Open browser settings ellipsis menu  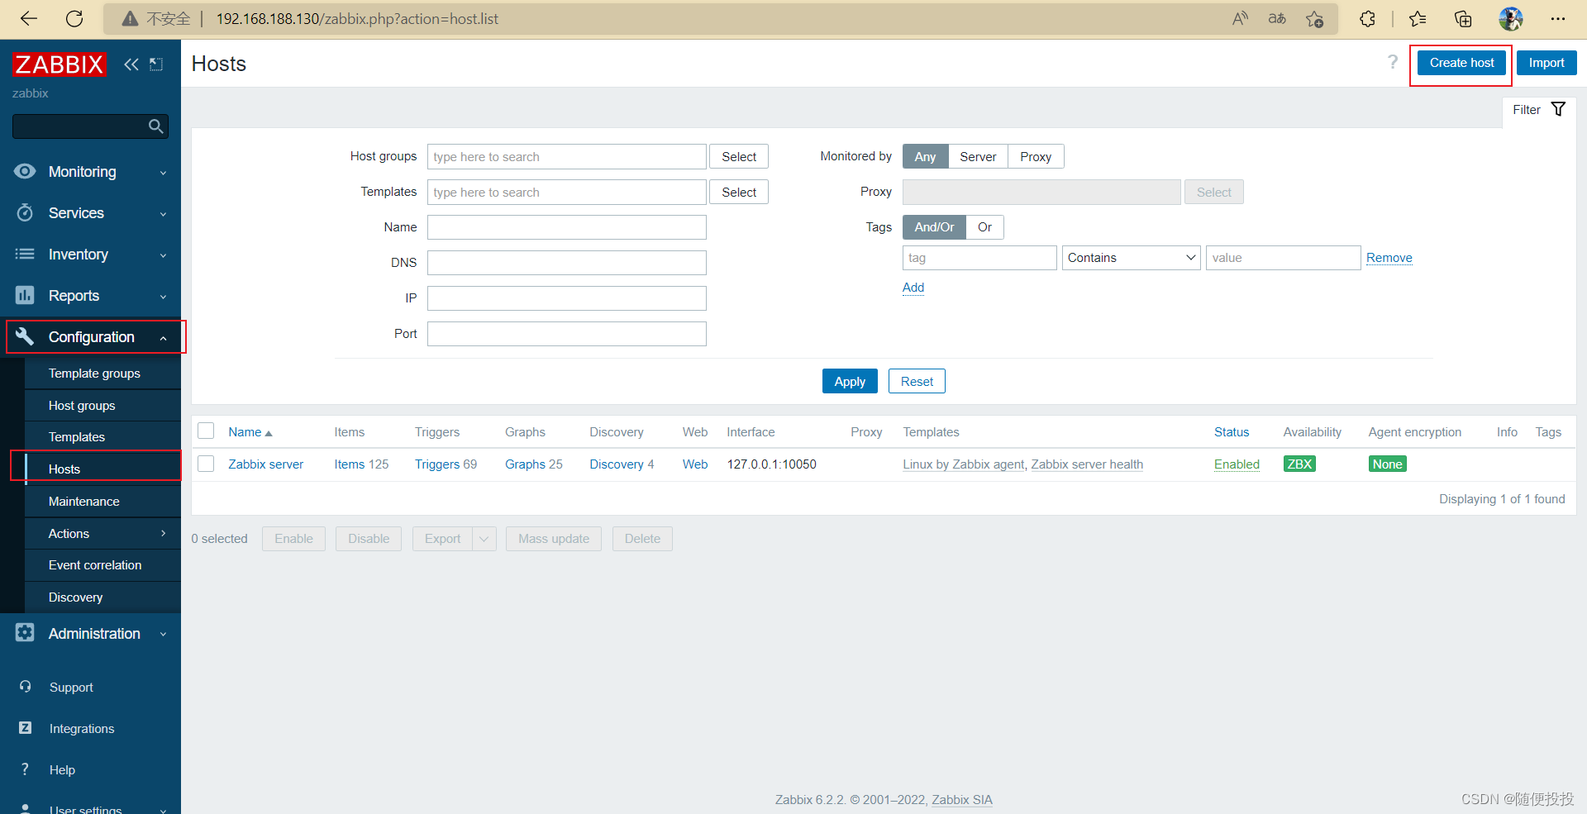pyautogui.click(x=1558, y=18)
